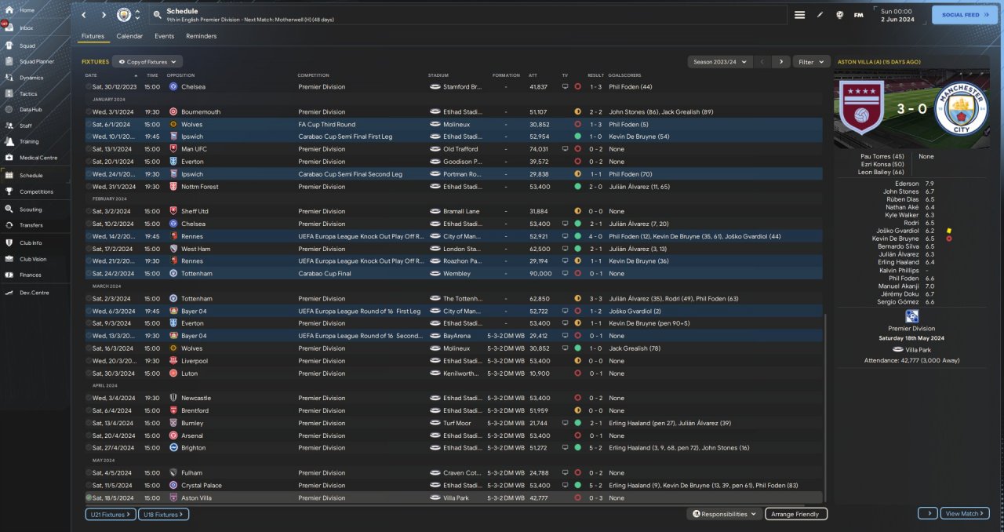Switch to the Events tab
The image size is (1004, 532).
point(165,36)
